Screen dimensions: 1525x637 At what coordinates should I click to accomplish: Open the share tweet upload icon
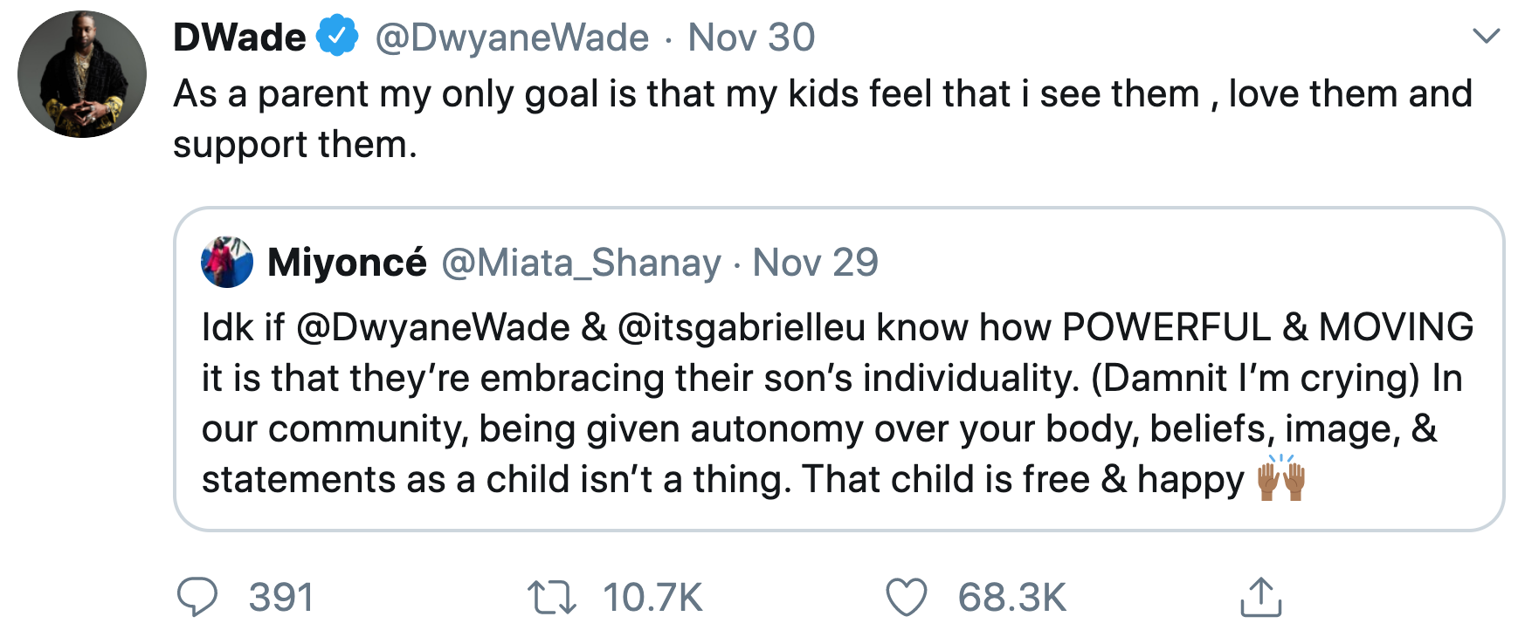pyautogui.click(x=1260, y=597)
